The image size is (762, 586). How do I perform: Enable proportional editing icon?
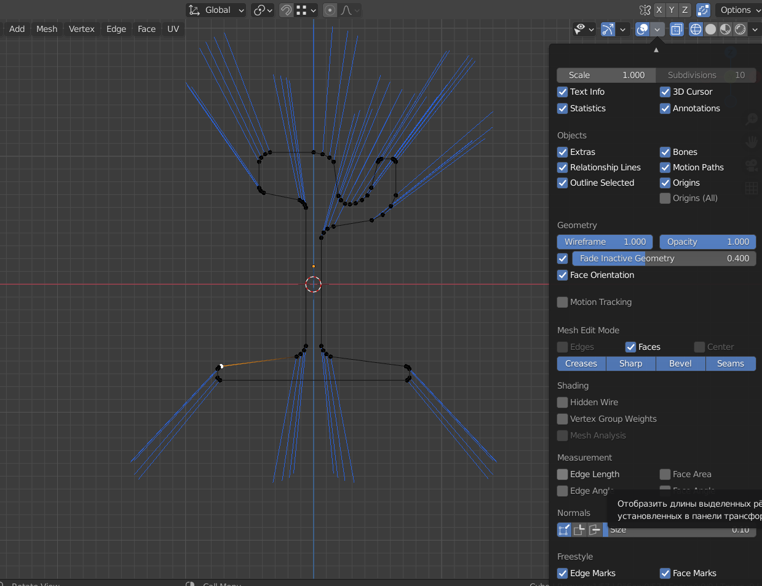(x=330, y=10)
